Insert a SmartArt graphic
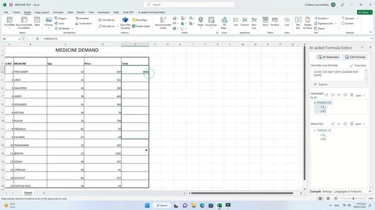Screen dimensions: 375x210 [x=82, y=18]
